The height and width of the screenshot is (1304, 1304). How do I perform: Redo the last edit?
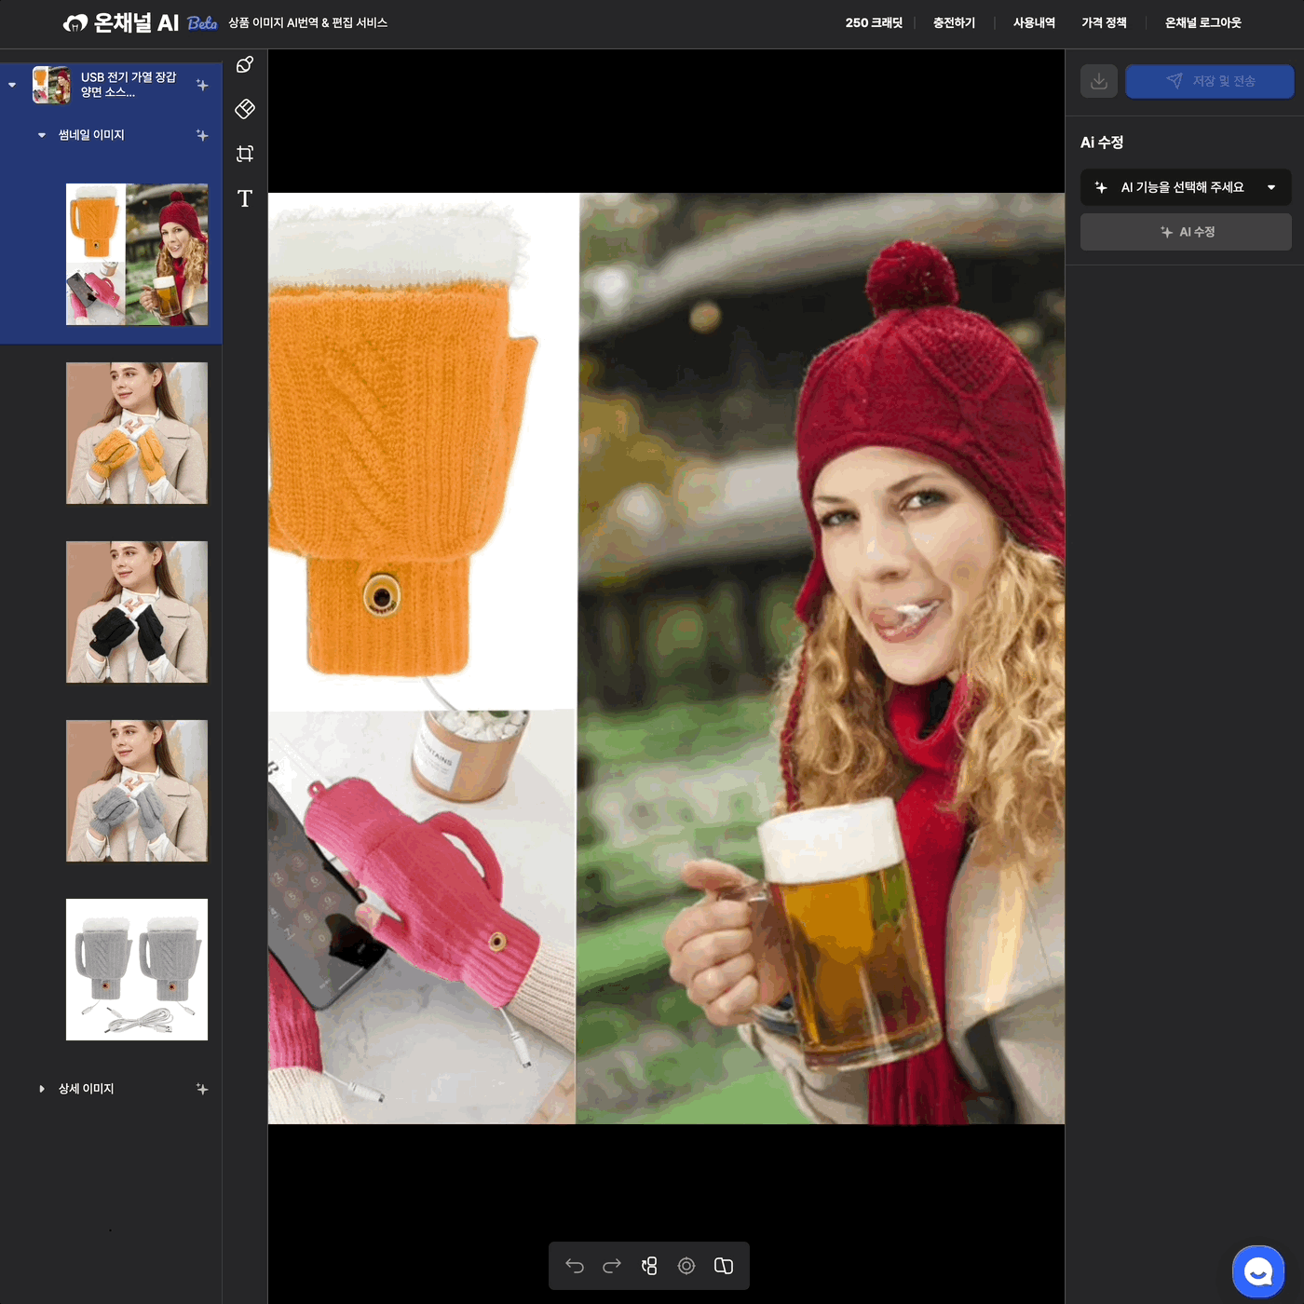coord(612,1266)
